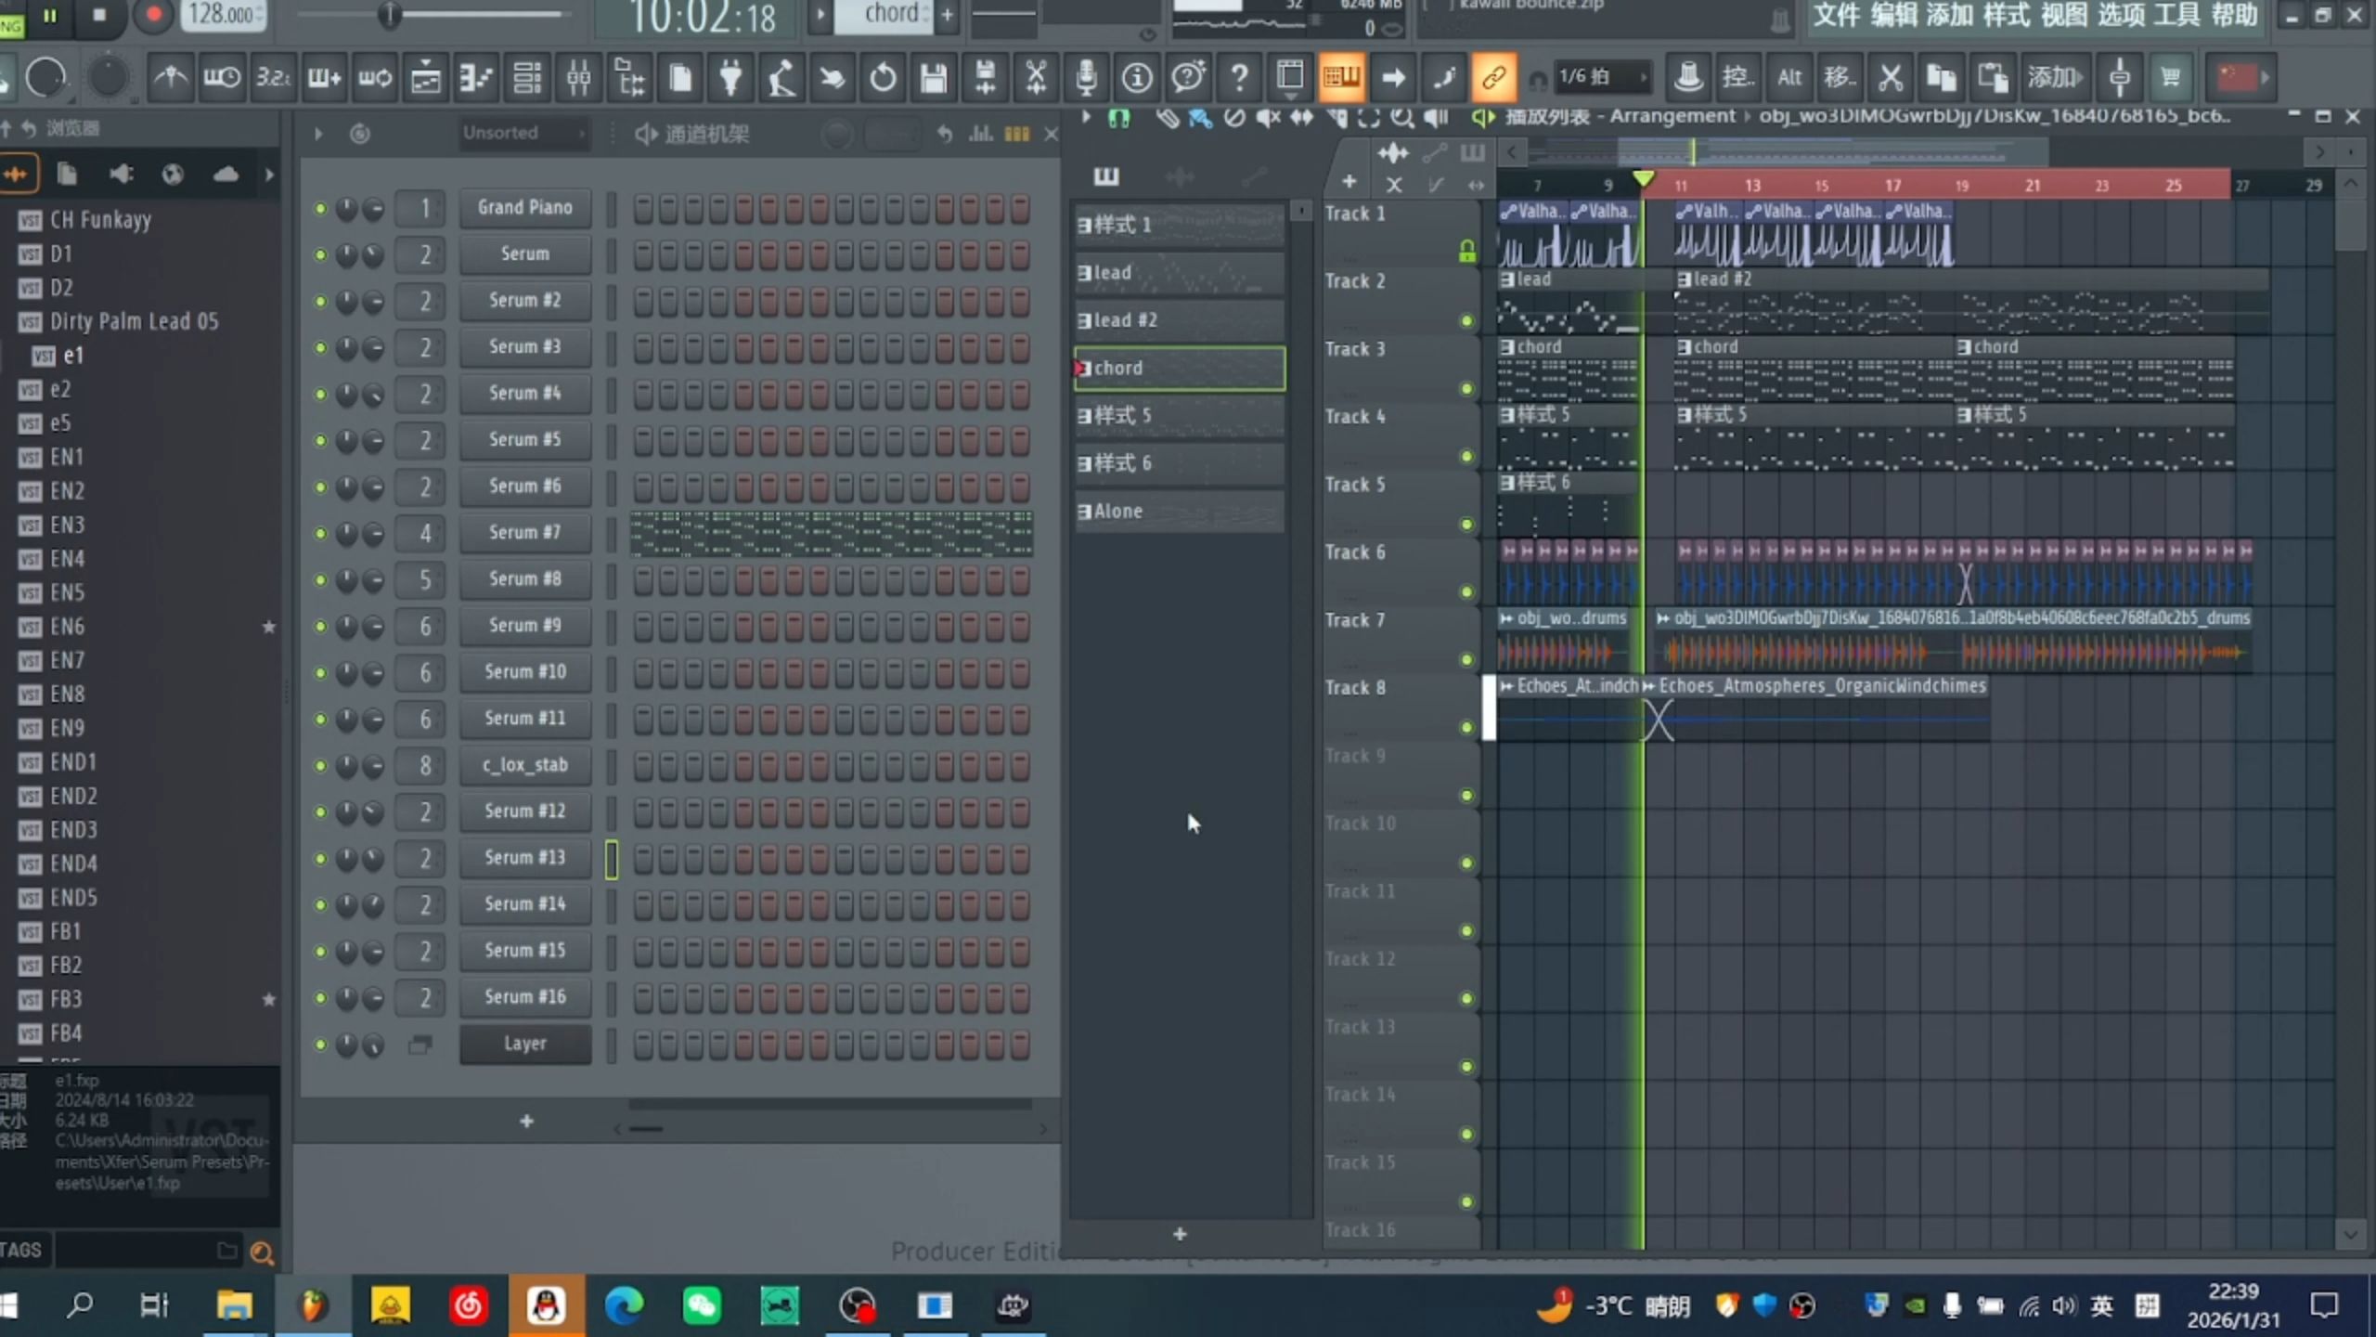Open the browser tree toolbar icon
This screenshot has width=2376, height=1337.
click(629, 78)
